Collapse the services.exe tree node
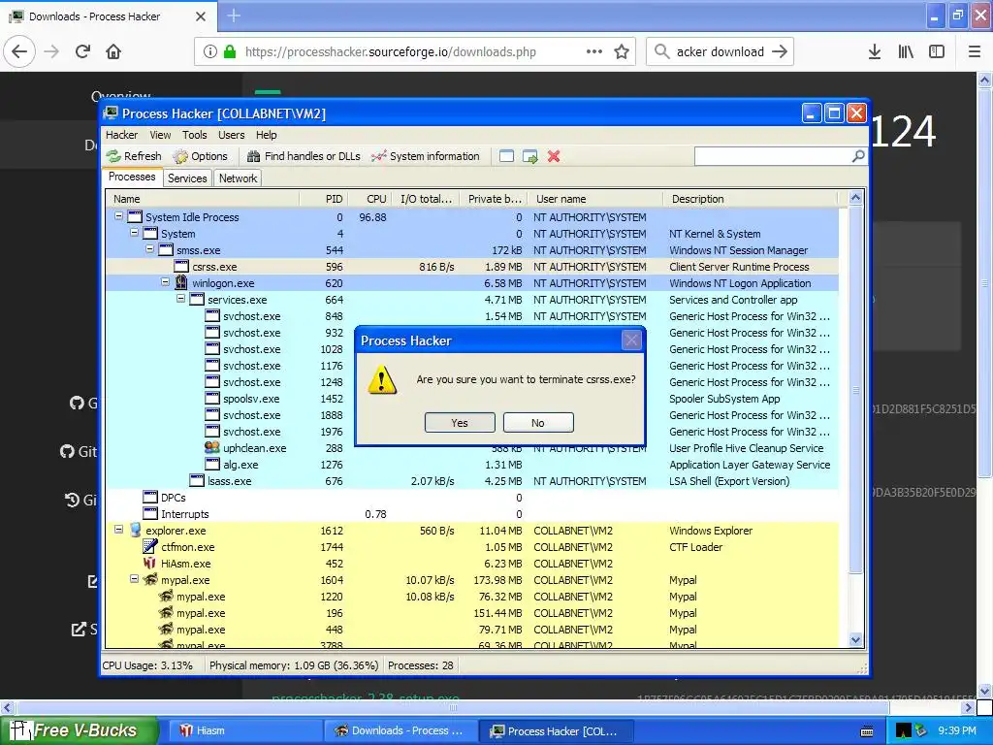Screen dimensions: 993x745 point(181,299)
